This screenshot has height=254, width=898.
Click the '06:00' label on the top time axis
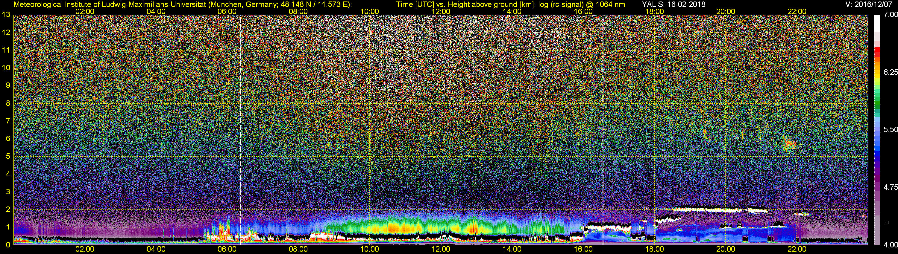tap(227, 11)
